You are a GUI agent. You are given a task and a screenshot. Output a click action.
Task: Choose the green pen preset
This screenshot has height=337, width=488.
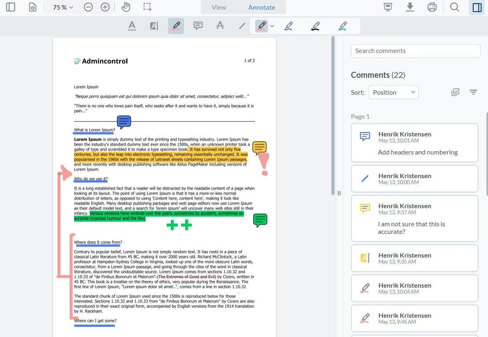click(x=343, y=26)
